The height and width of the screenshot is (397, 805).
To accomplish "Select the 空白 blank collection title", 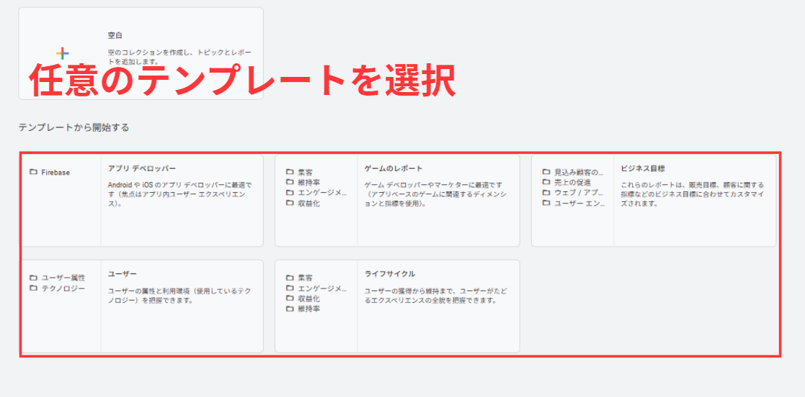I will 115,35.
